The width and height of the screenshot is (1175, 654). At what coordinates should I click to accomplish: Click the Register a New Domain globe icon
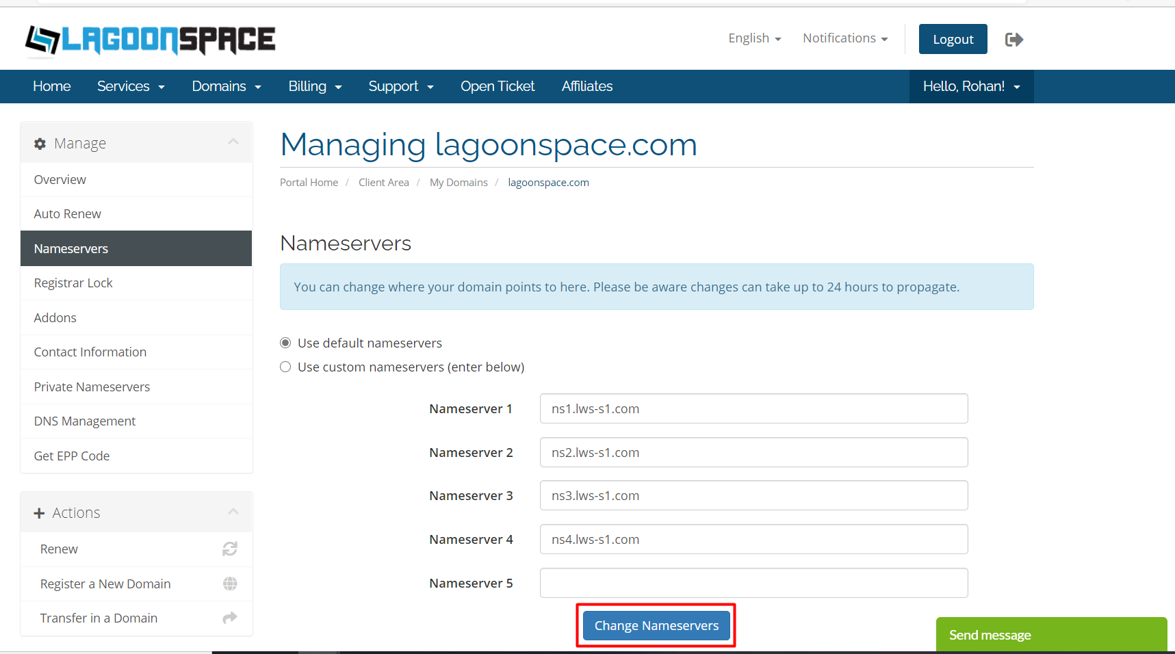[230, 584]
